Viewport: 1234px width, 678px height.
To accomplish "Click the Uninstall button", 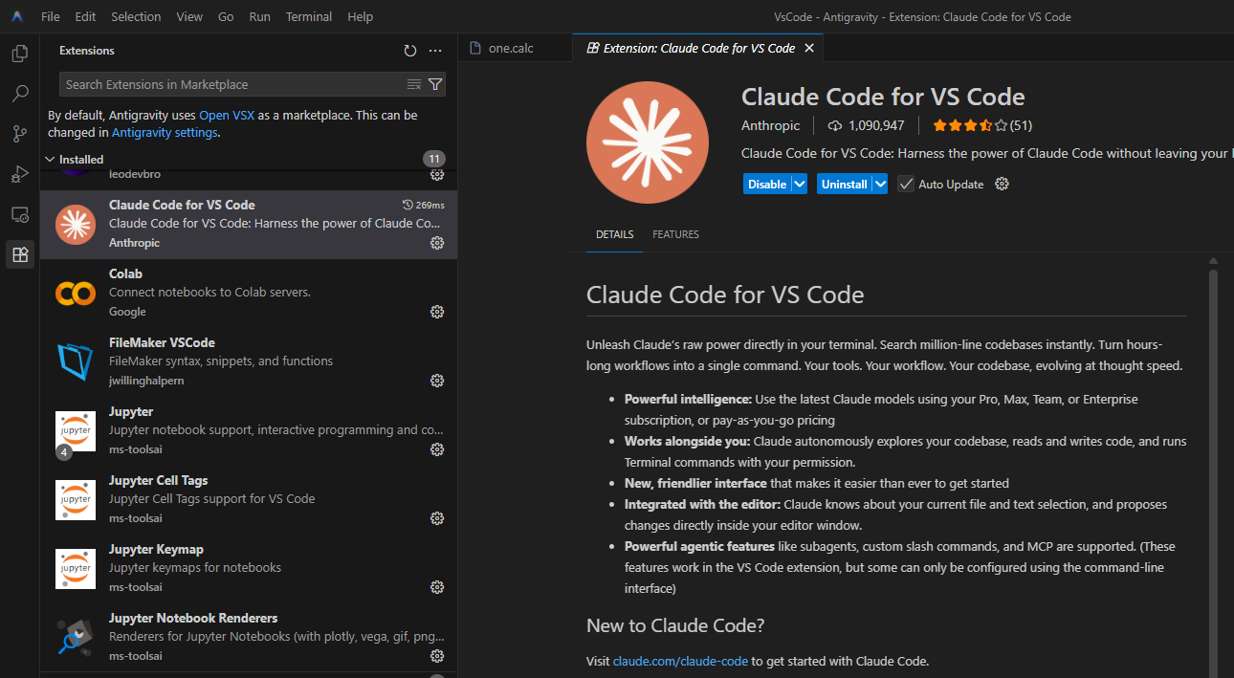I will point(844,185).
